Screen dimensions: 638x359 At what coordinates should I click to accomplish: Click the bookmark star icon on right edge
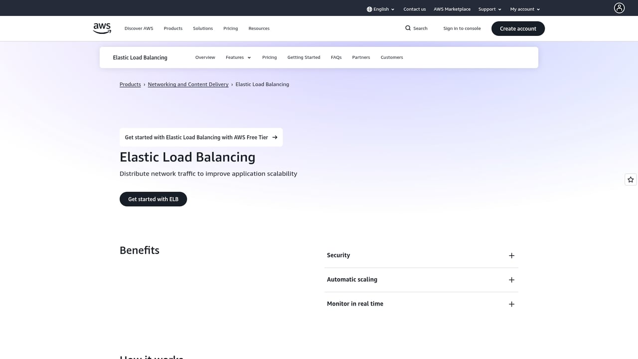tap(630, 179)
